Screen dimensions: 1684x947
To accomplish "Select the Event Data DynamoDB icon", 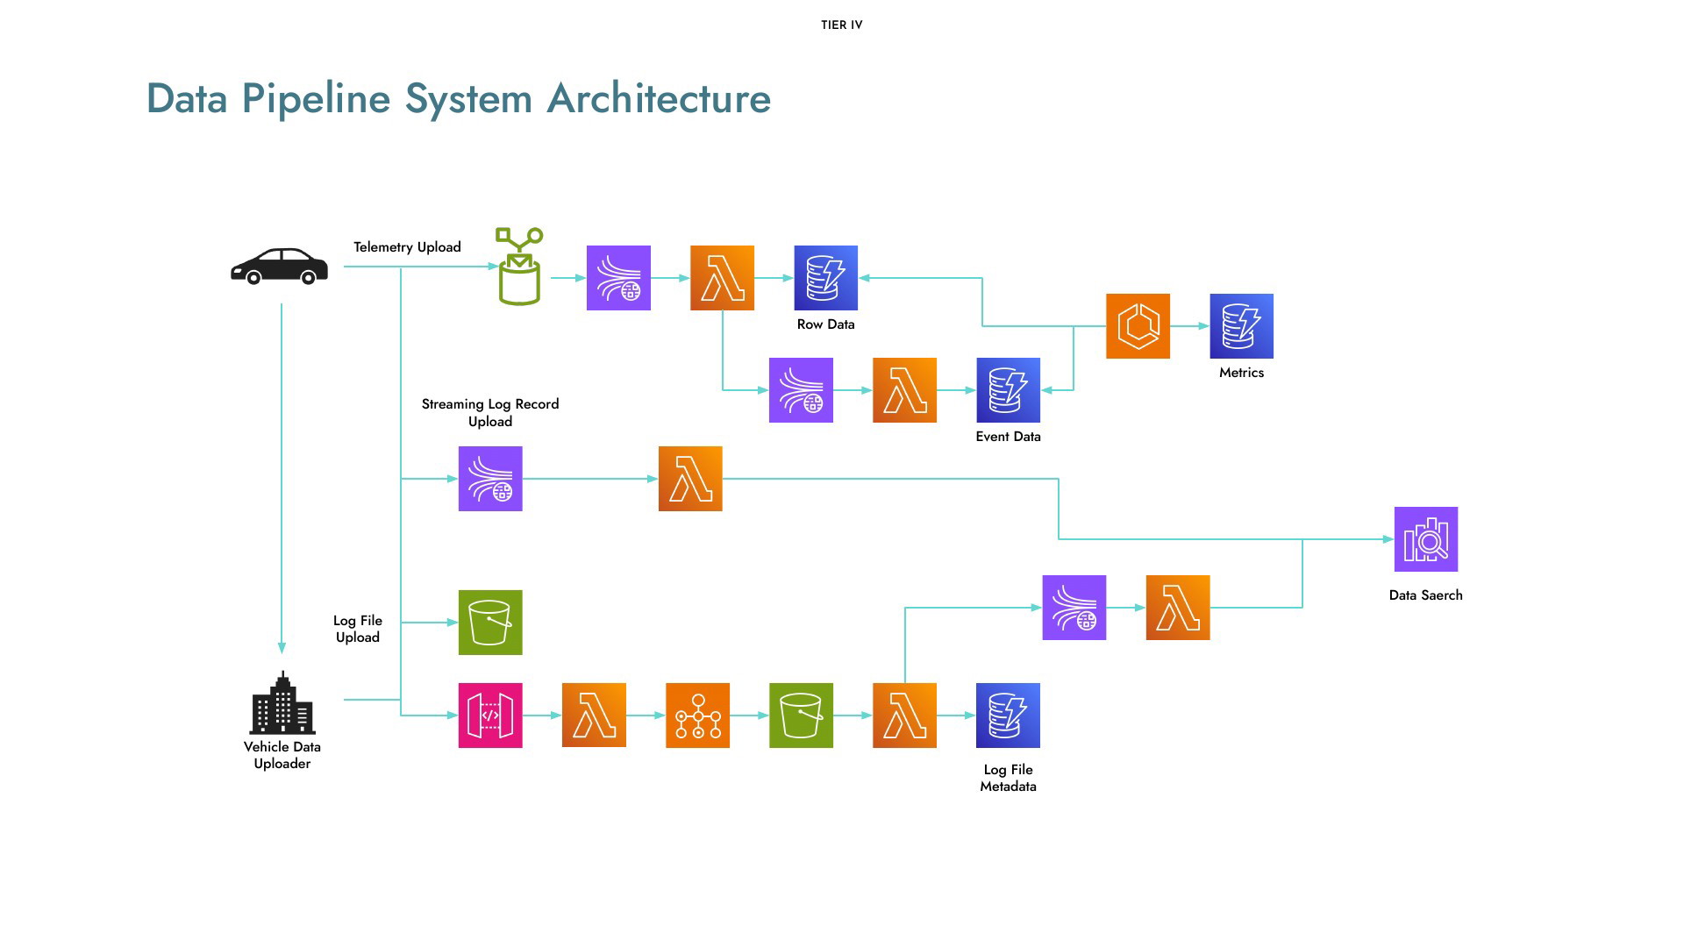I will (x=1008, y=390).
